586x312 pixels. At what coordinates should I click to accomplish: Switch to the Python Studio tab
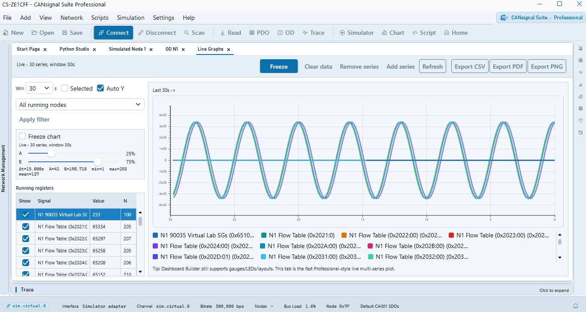tap(74, 49)
